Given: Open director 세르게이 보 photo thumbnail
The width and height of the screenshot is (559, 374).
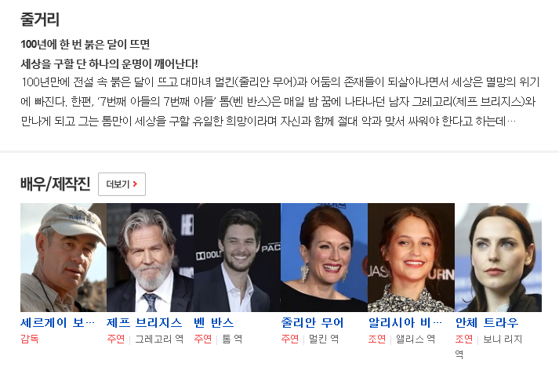Looking at the screenshot, I should tap(64, 257).
